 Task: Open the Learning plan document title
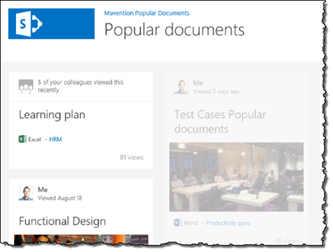52,115
